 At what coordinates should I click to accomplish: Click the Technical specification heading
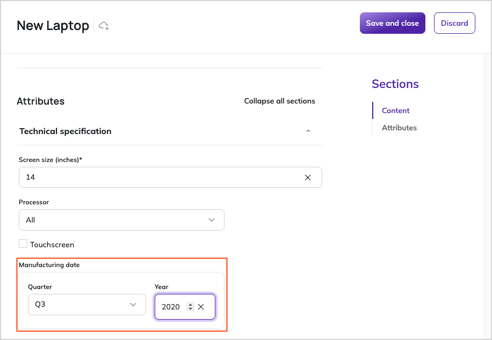click(x=66, y=131)
